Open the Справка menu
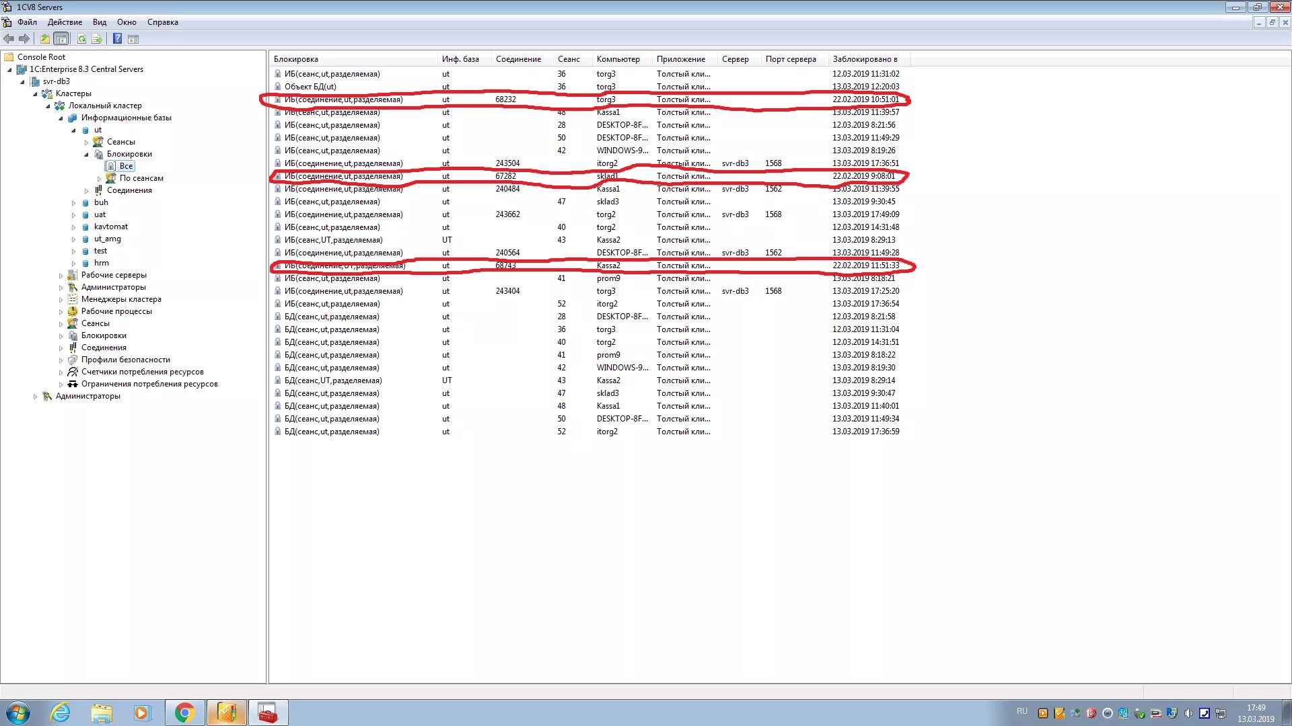 [x=162, y=22]
